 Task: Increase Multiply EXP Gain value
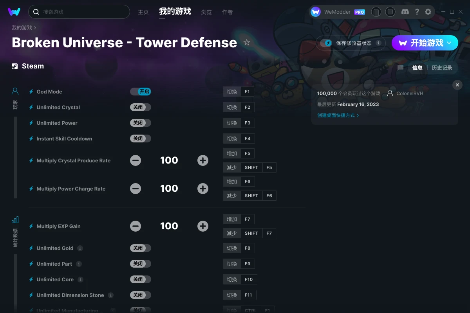[203, 226]
